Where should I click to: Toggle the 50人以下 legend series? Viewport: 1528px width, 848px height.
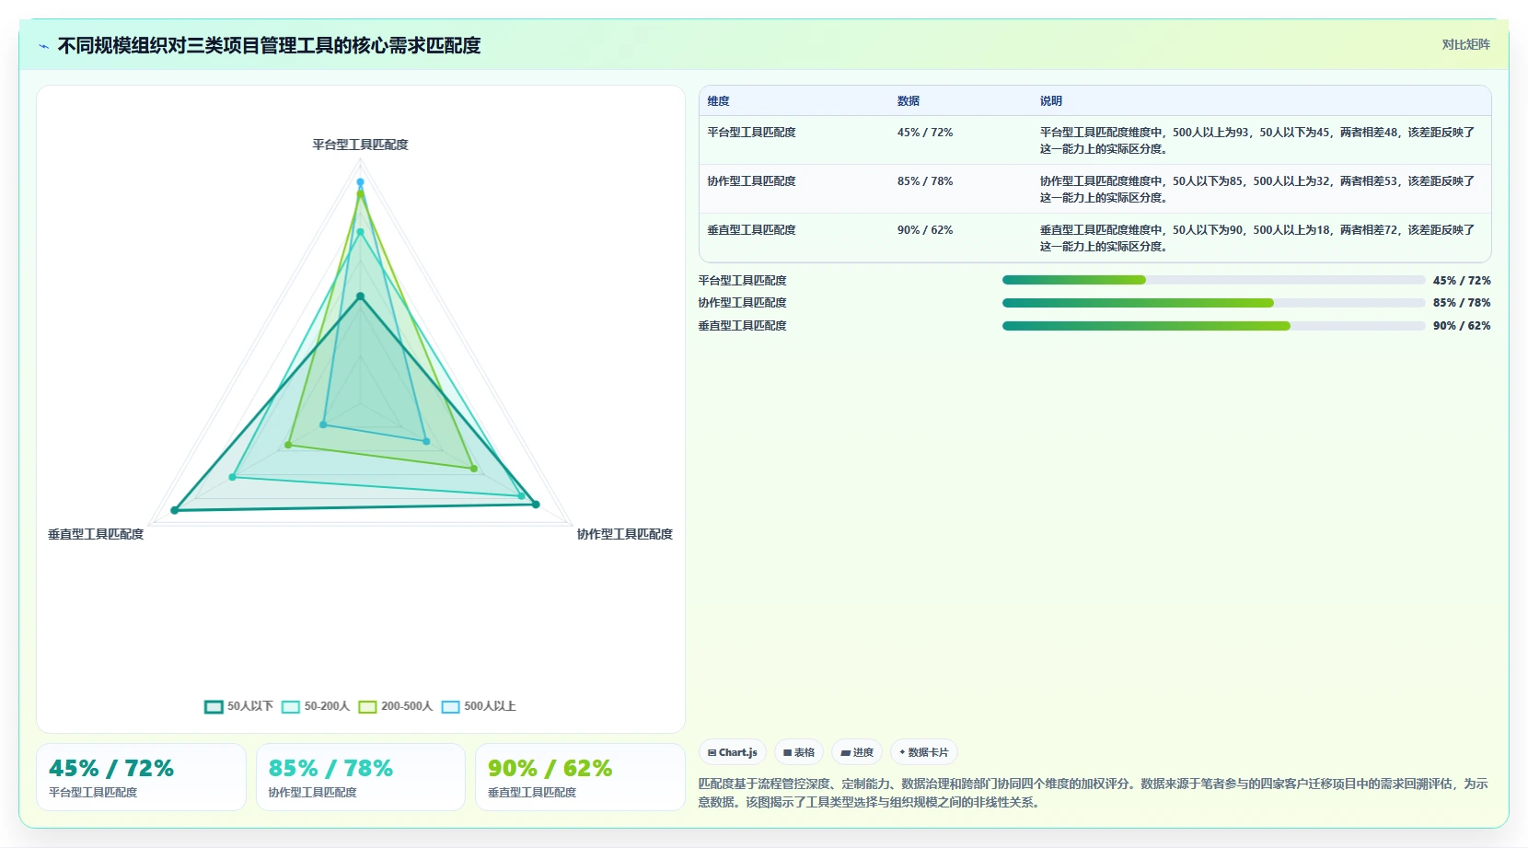(238, 706)
